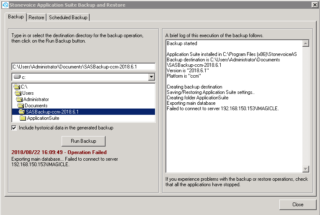Viewport: 320px width, 215px height.
Task: Click the backup destination path field
Action: 83,67
